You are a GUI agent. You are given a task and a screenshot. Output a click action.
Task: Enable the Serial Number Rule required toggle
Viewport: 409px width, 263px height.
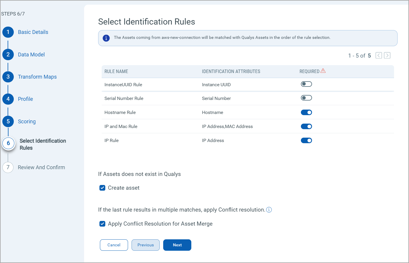(x=306, y=98)
